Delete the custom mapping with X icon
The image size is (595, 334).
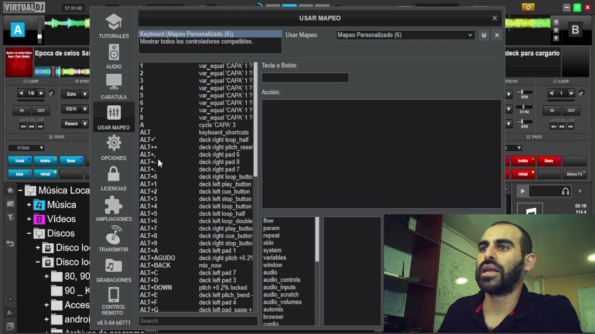(x=497, y=35)
